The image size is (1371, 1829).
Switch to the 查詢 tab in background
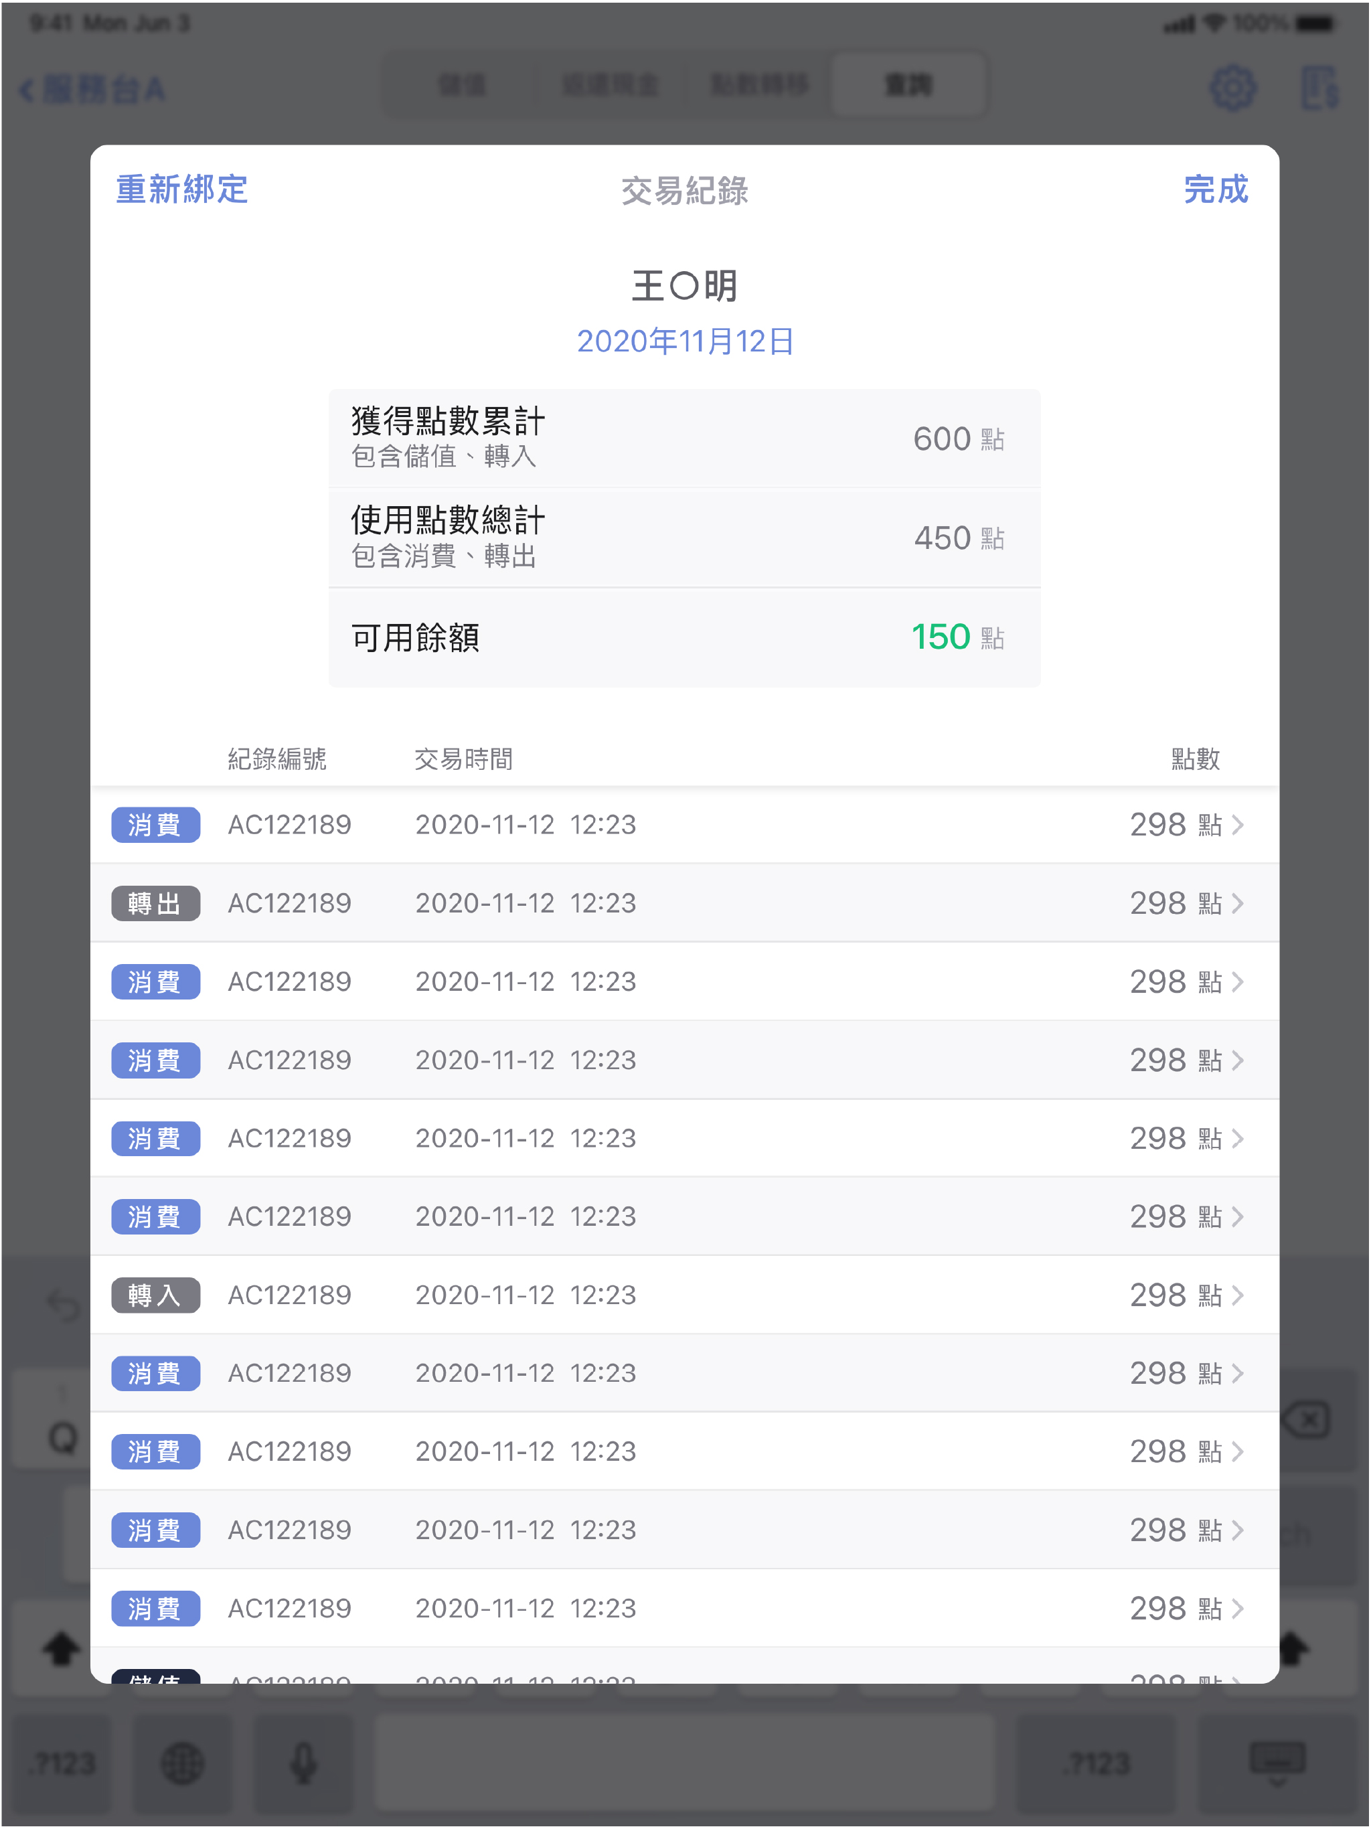909,84
